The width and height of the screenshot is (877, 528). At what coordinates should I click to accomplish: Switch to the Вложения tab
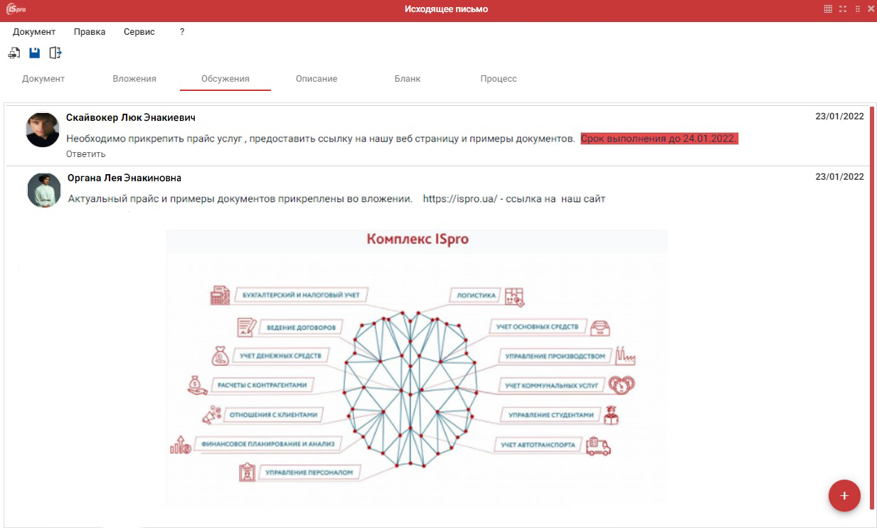click(x=134, y=79)
